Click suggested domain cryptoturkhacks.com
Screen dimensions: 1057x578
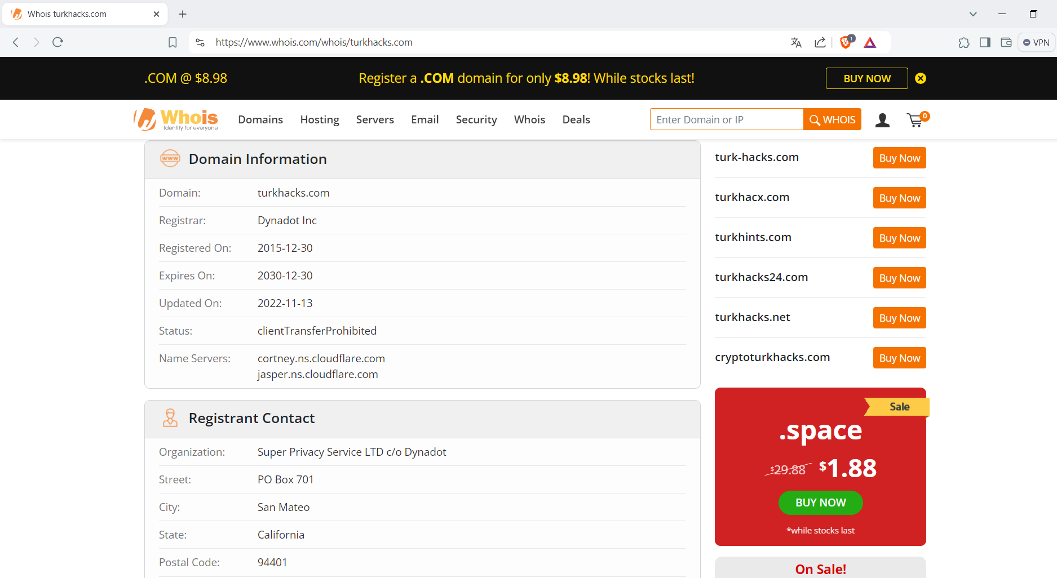coord(772,357)
